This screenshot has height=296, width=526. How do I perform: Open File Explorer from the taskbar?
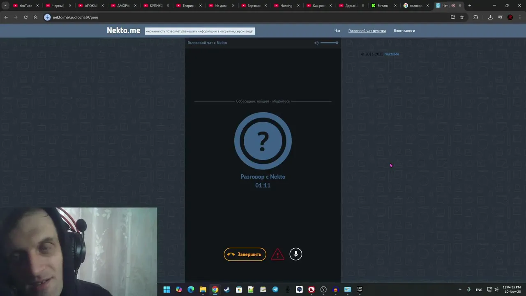click(203, 289)
